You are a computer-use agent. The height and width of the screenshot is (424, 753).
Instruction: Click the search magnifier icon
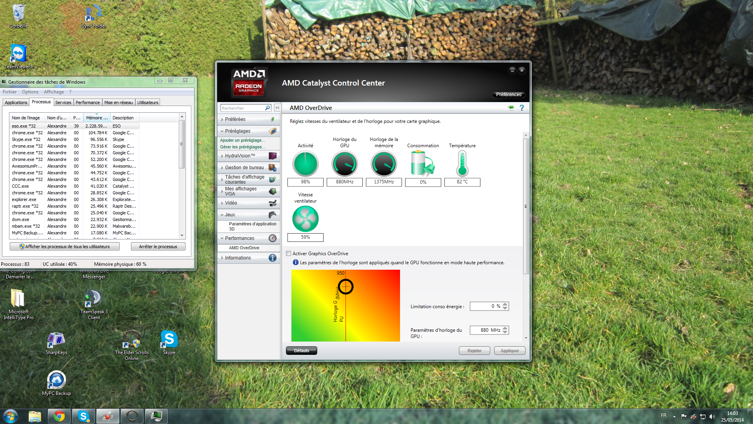[267, 108]
